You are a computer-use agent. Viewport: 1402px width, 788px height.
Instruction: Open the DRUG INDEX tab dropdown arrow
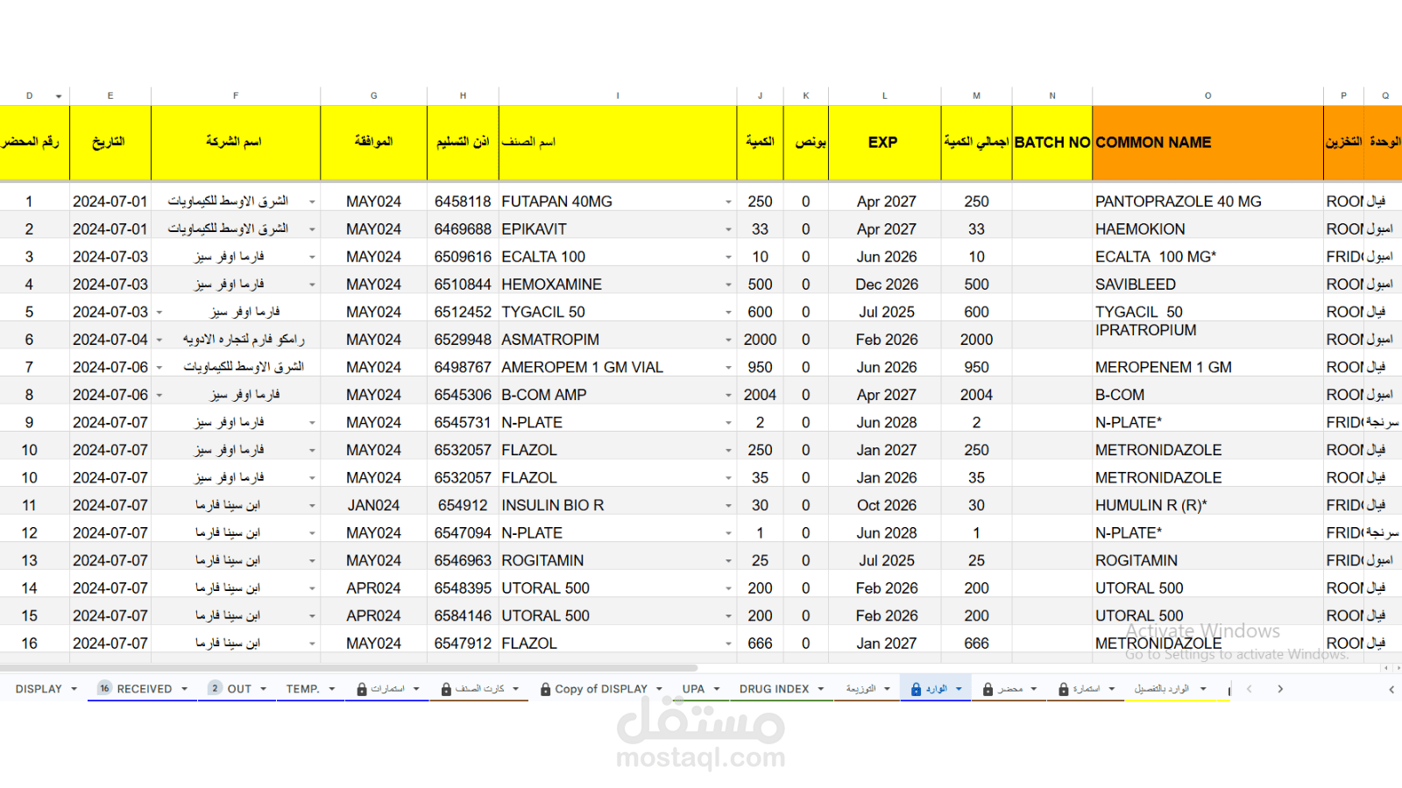[x=821, y=689]
